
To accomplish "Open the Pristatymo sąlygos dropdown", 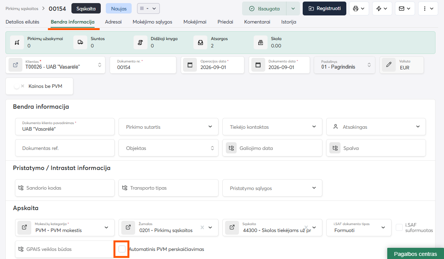I will 273,188.
